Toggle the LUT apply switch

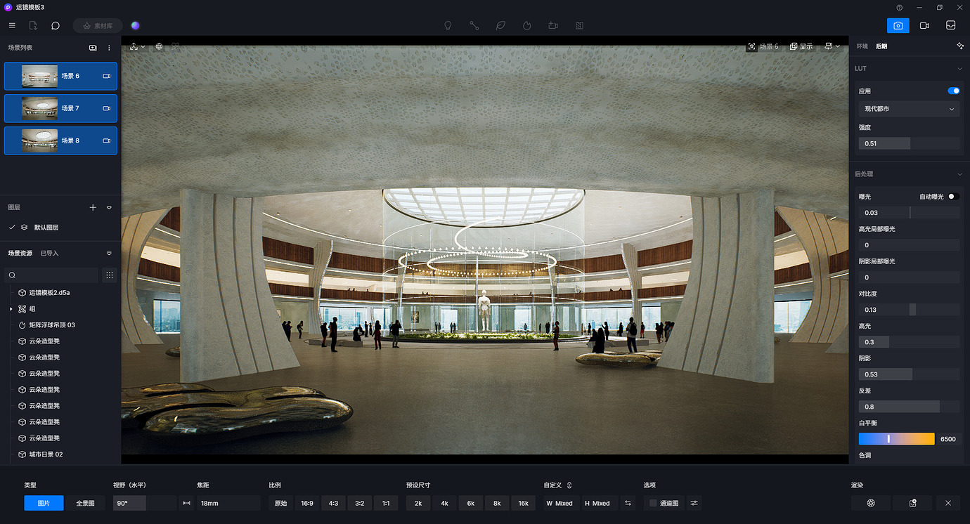click(x=953, y=91)
